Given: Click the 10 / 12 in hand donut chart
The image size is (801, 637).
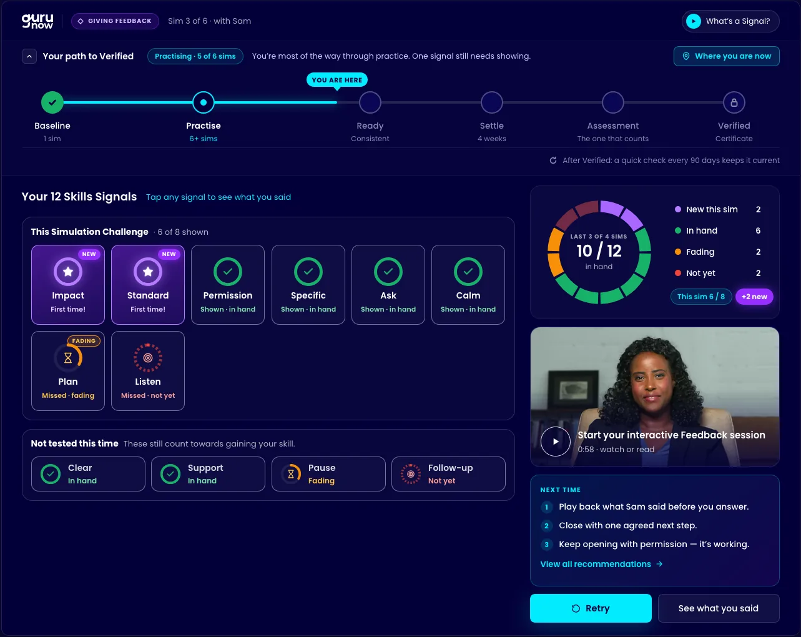Looking at the screenshot, I should click(x=599, y=252).
